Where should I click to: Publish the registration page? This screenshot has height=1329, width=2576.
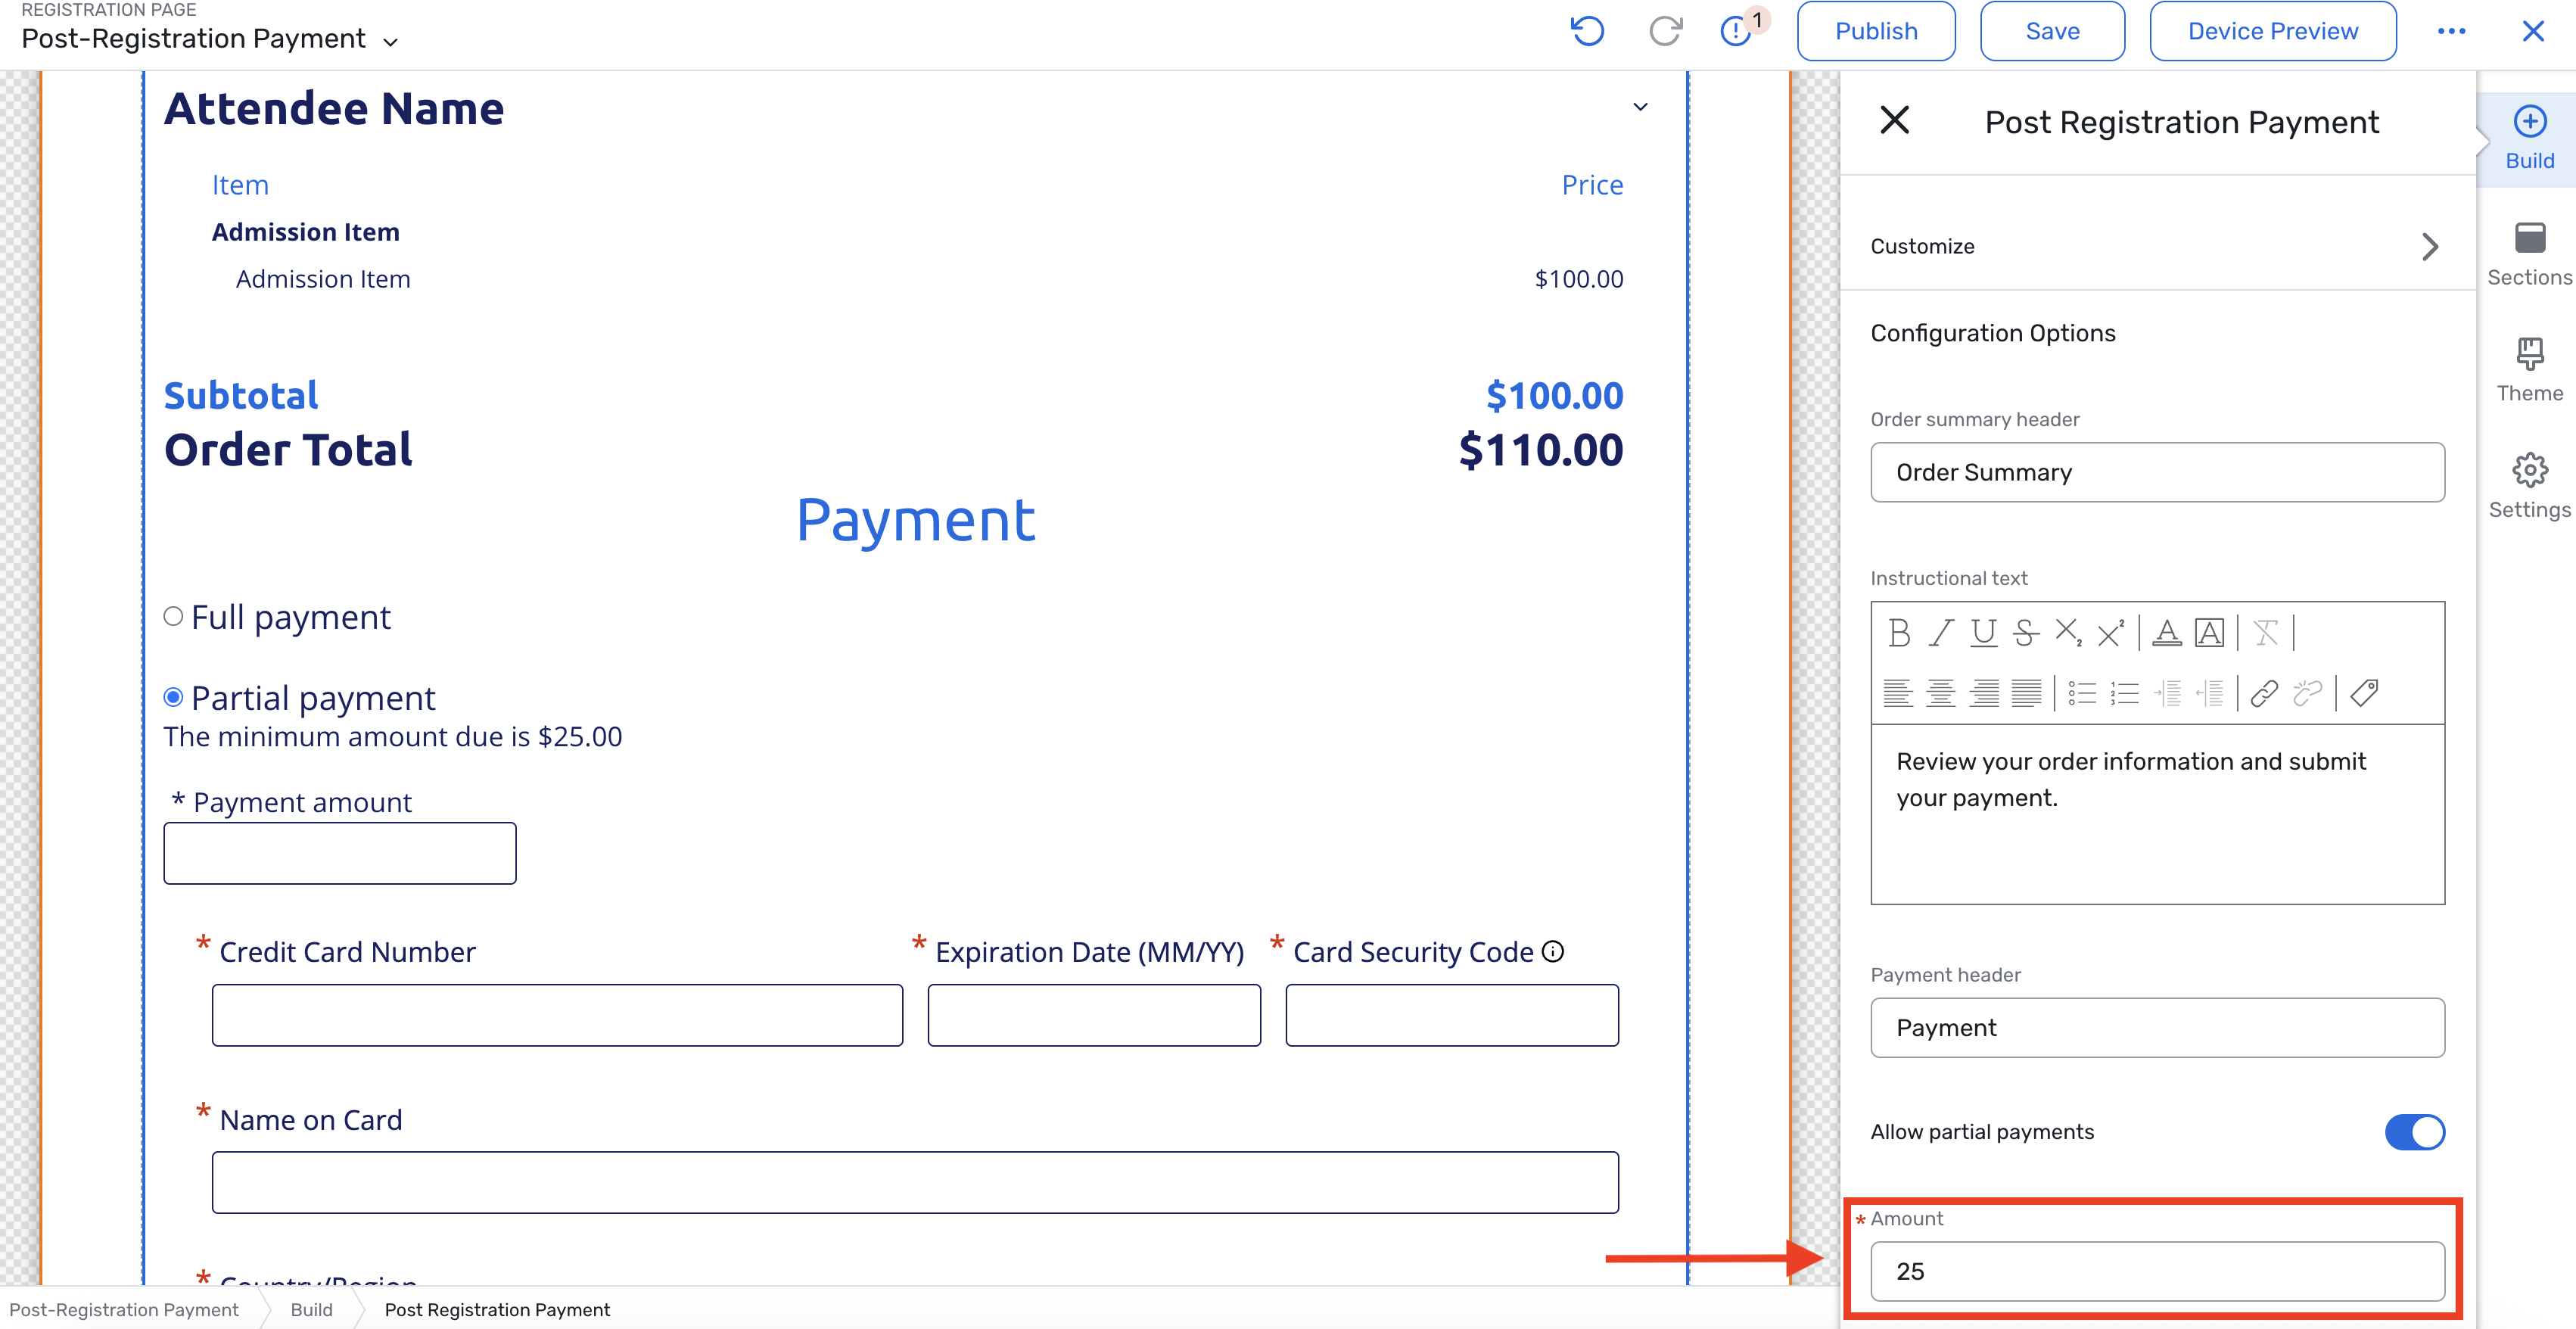point(1875,31)
